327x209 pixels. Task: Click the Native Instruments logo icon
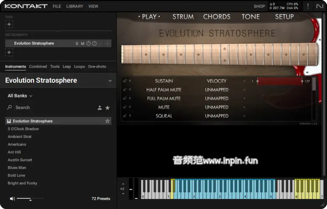319,6
